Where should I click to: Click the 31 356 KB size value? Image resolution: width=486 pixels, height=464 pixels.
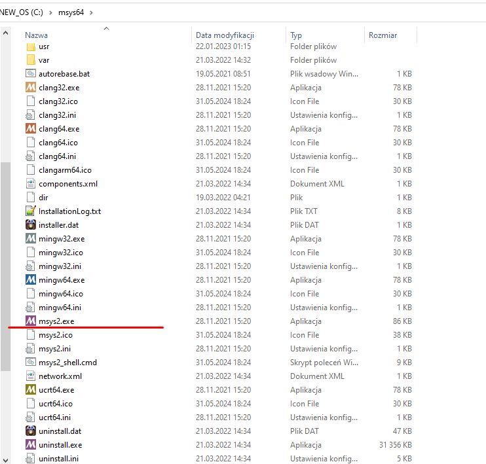396,445
